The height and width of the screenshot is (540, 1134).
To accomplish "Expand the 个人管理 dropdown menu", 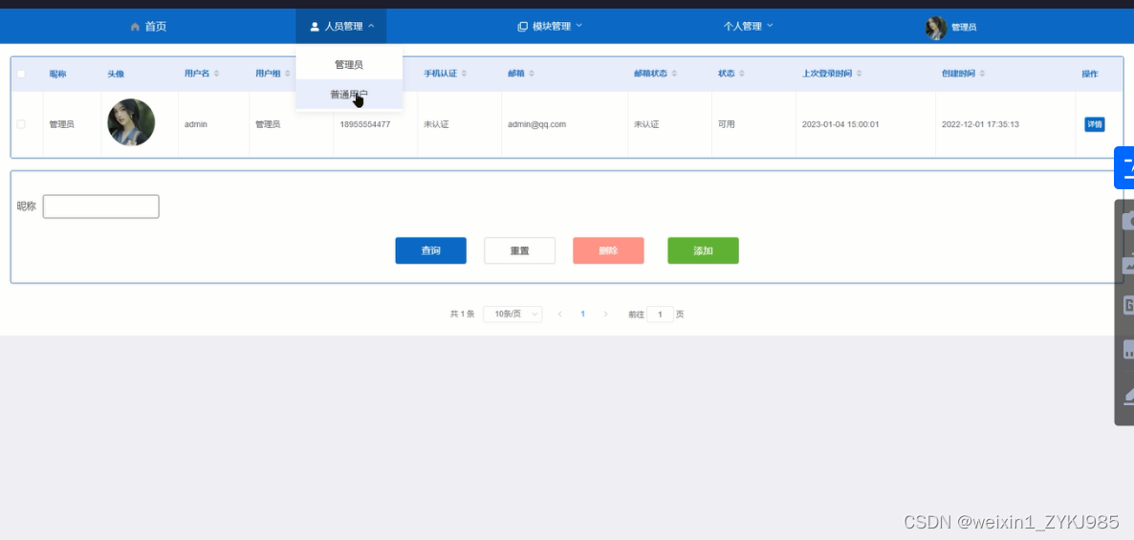I will [x=748, y=27].
